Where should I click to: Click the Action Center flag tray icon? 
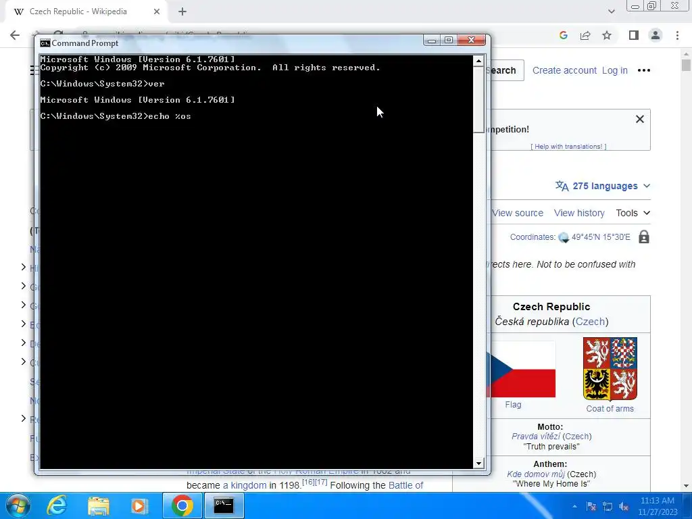(591, 506)
